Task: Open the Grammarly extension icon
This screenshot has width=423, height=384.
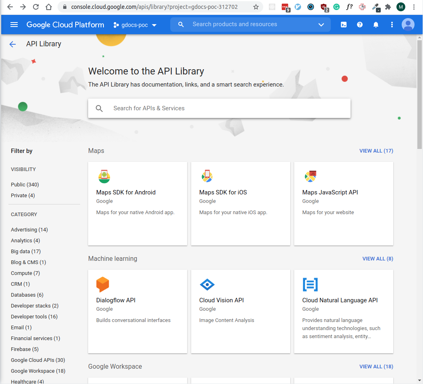Action: click(336, 7)
